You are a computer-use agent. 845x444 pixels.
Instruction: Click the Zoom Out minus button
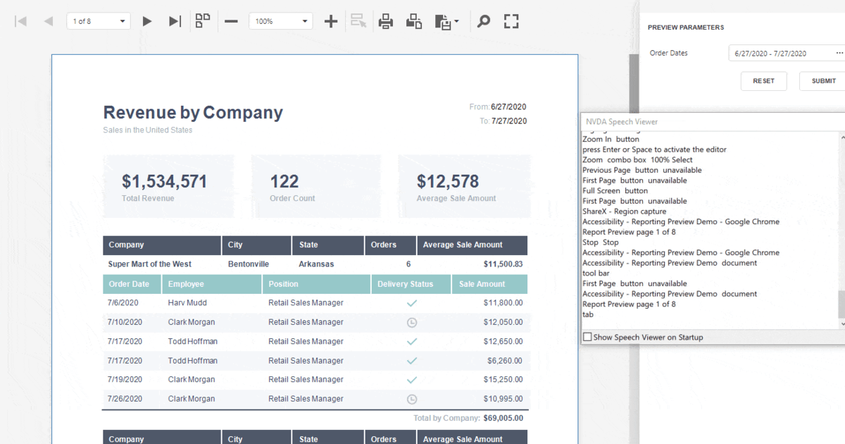pos(231,21)
